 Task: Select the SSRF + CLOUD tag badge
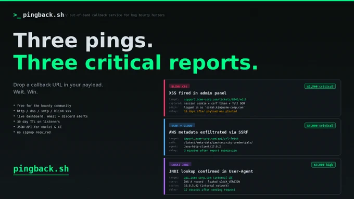coord(182,126)
